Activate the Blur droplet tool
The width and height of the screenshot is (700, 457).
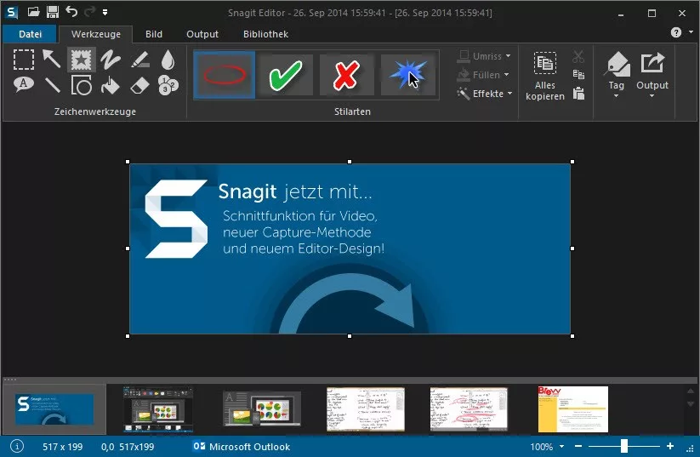click(168, 60)
